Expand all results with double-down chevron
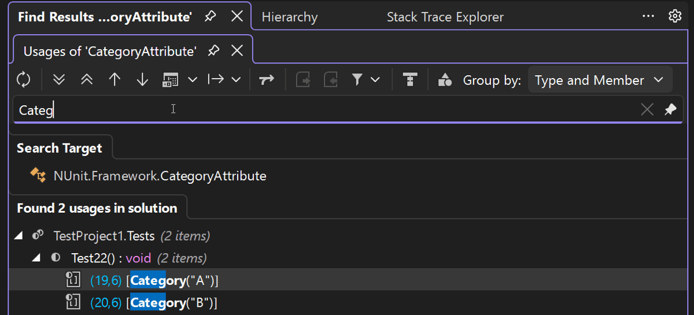694x315 pixels. click(58, 80)
